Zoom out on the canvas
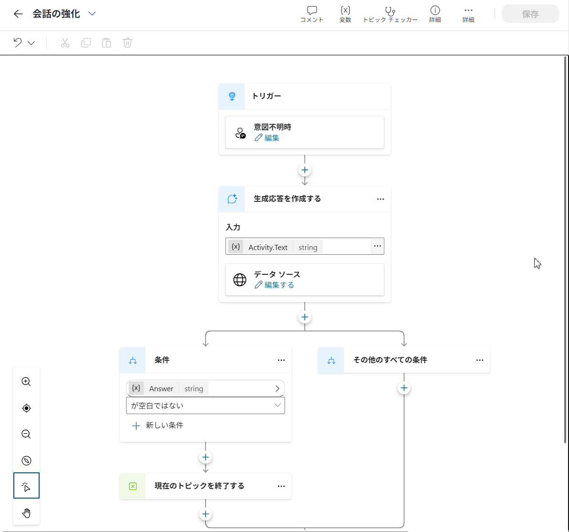Viewport: 569px width, 532px height. click(26, 434)
